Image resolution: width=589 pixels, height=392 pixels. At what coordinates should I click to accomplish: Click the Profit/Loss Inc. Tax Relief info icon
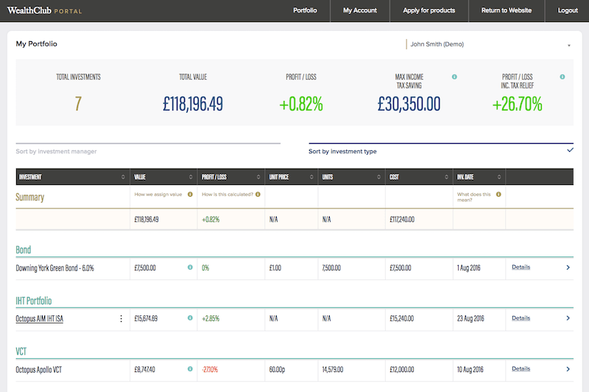(x=562, y=77)
